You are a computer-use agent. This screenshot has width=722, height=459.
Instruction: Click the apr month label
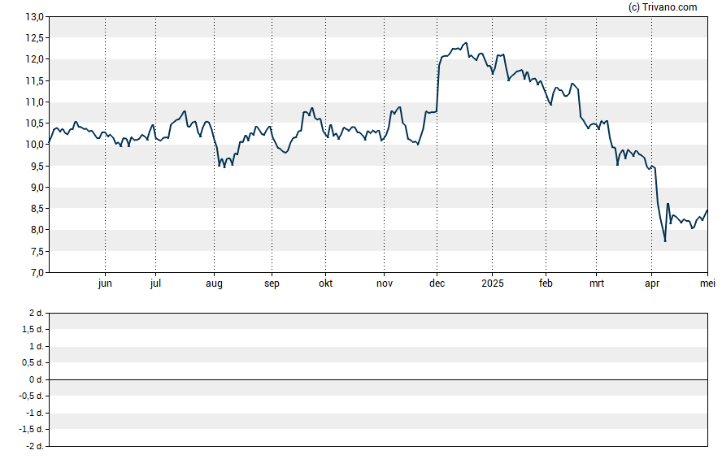652,284
